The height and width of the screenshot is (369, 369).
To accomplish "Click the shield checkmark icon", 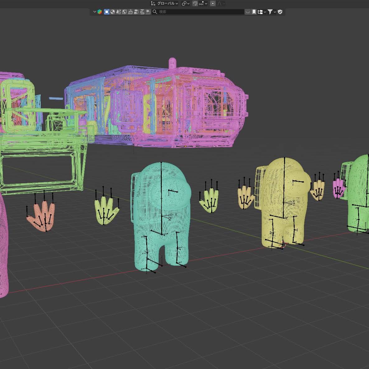I will coord(280,12).
